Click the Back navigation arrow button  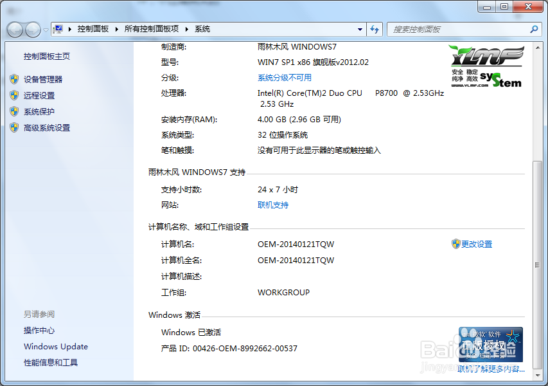[15, 30]
